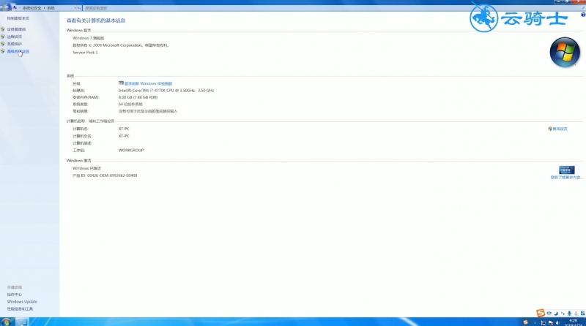
Task: Go to 控制面板主页 (Control Panel Home)
Action: pos(18,18)
